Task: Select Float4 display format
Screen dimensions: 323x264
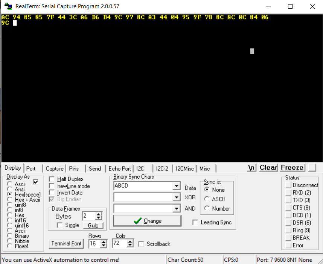Action: 9,246
